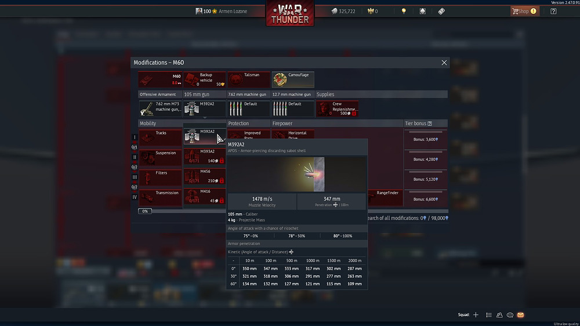The height and width of the screenshot is (326, 580).
Task: Click the help question mark icon
Action: [553, 11]
